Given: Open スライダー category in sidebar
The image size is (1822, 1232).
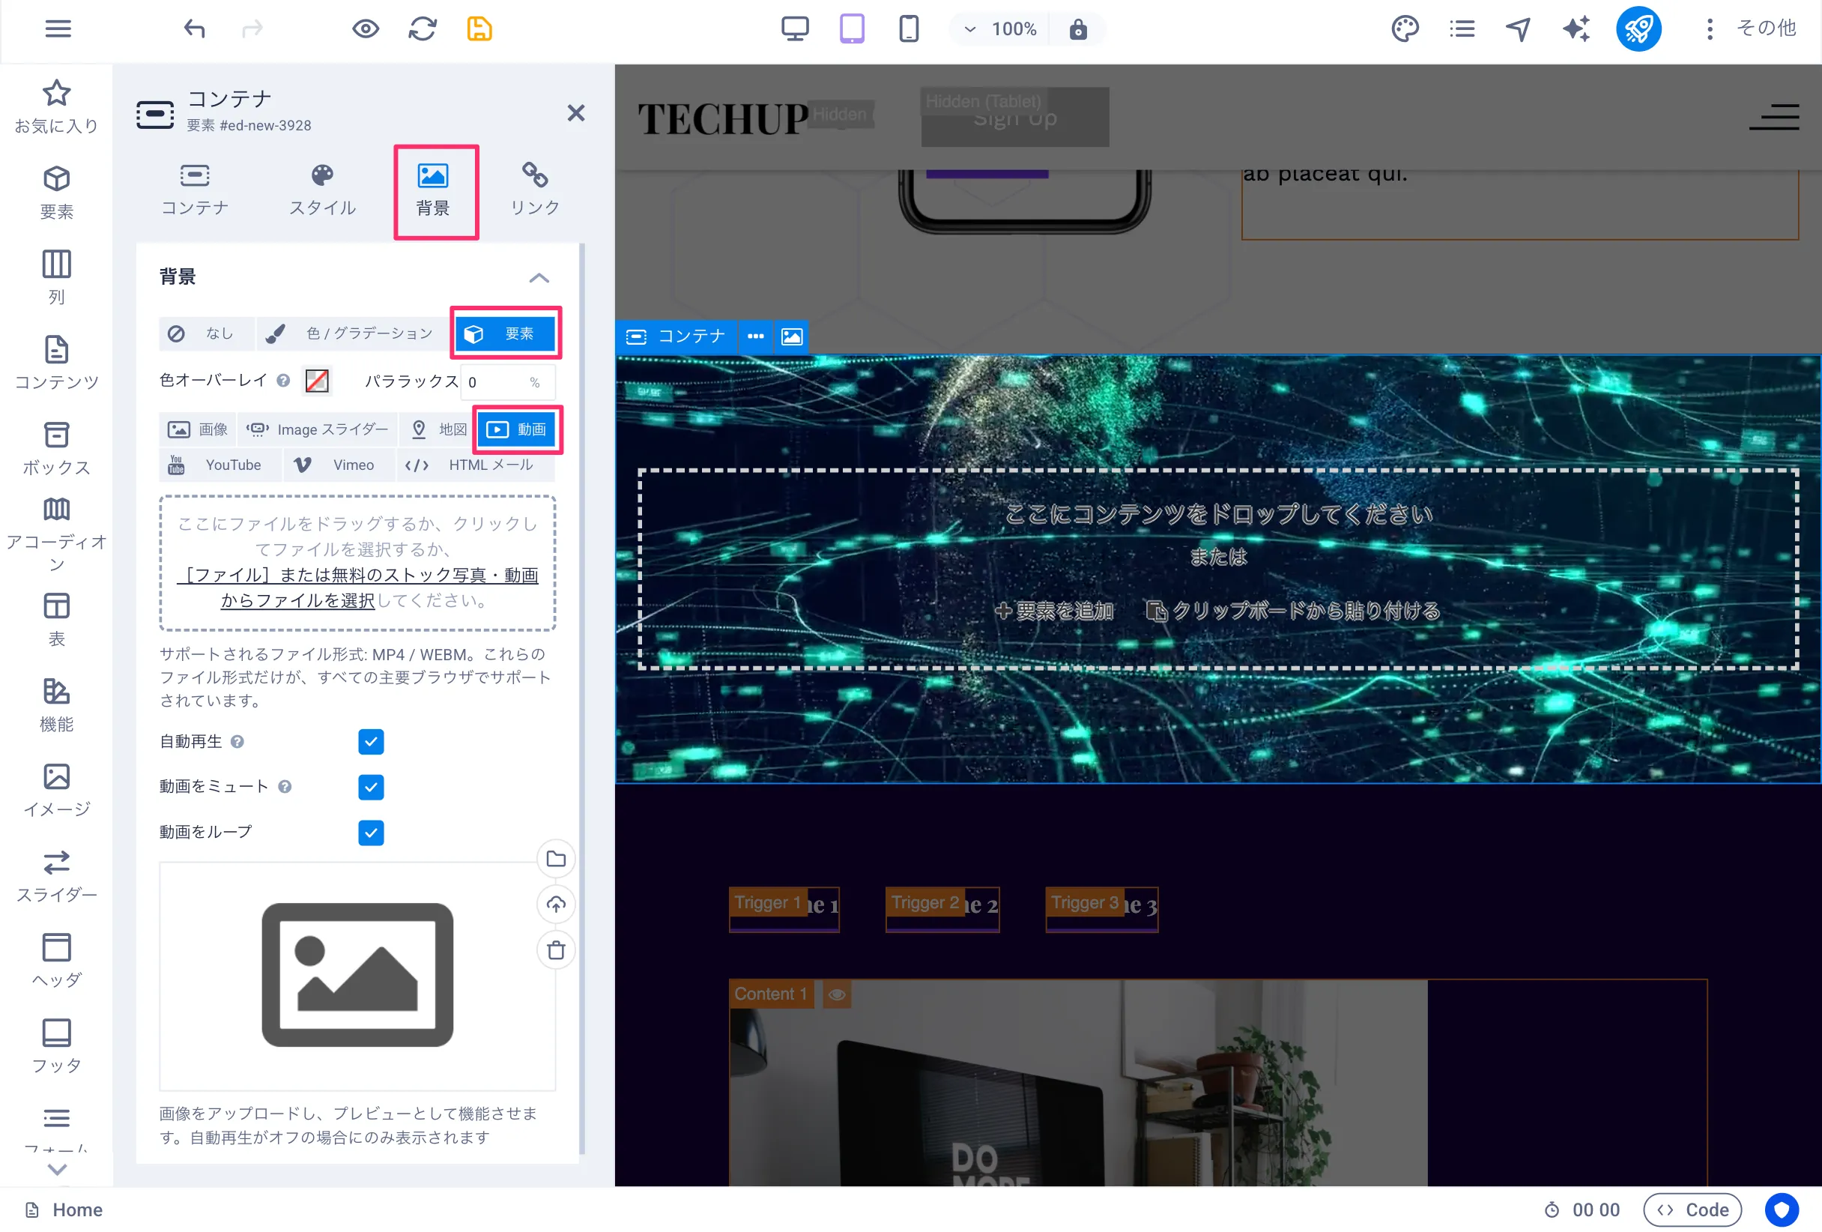Looking at the screenshot, I should [x=56, y=875].
